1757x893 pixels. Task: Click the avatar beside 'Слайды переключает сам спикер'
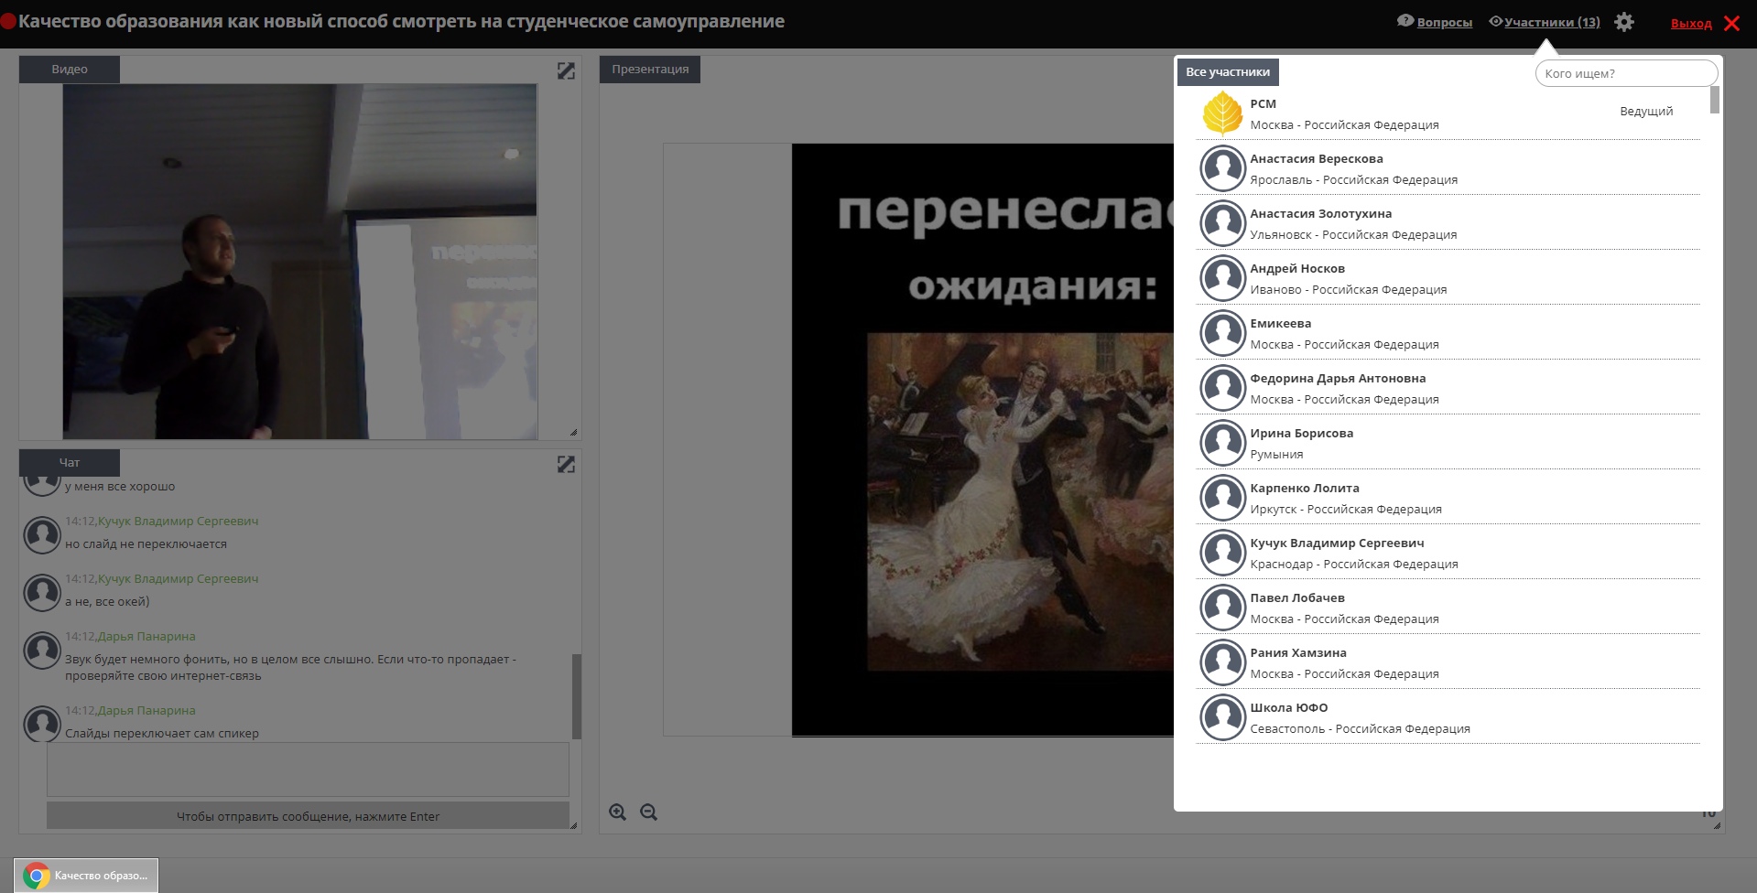(41, 724)
